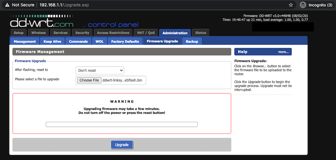336x160 pixels.
Task: Switch to the NAT / QoS tab
Action: [146, 33]
